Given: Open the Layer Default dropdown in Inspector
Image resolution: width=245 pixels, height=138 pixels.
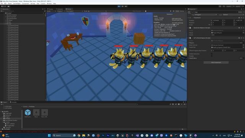Looking at the screenshot, I should click(233, 15).
